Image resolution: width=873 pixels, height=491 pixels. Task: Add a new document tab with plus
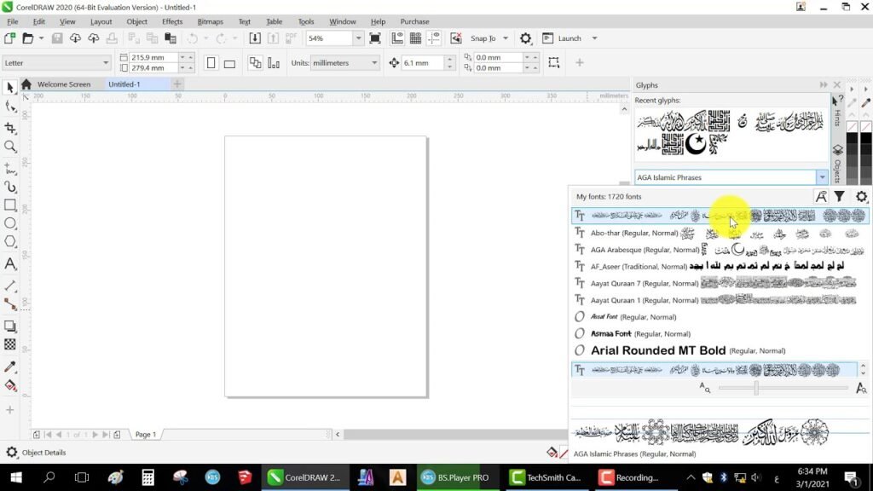[x=177, y=84]
